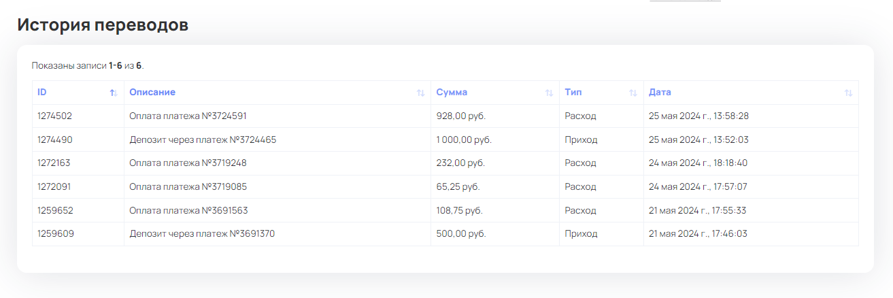
Task: Click the sort icon in ID column
Action: tap(114, 93)
